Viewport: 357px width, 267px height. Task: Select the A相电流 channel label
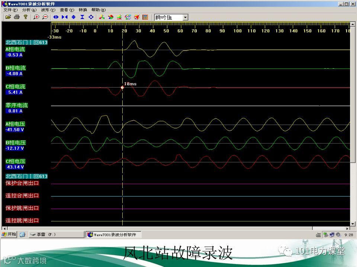[x=16, y=49]
